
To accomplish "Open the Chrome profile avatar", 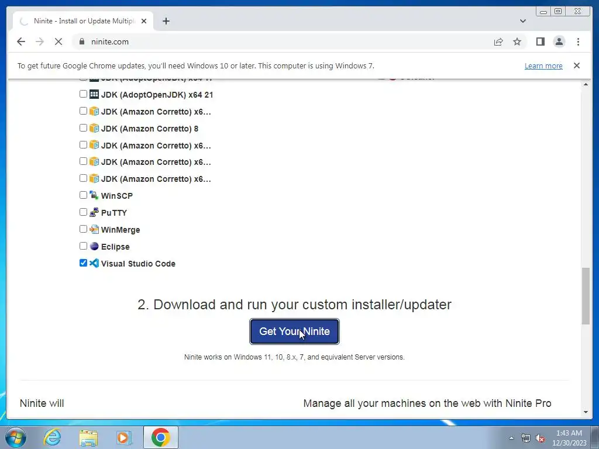I will click(x=559, y=42).
